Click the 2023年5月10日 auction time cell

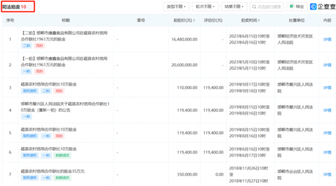click(x=250, y=65)
